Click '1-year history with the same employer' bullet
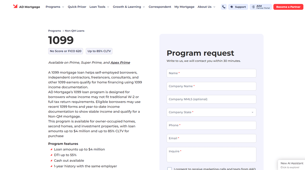 (x=85, y=166)
